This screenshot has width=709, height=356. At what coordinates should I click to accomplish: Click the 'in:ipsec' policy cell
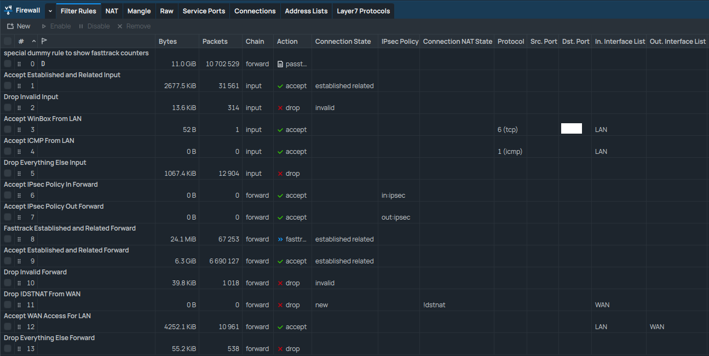pyautogui.click(x=394, y=196)
